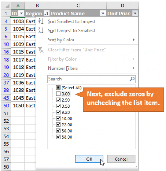This screenshot has width=166, height=171.
Task: Open the Product Name filter dropdown
Action: click(103, 14)
